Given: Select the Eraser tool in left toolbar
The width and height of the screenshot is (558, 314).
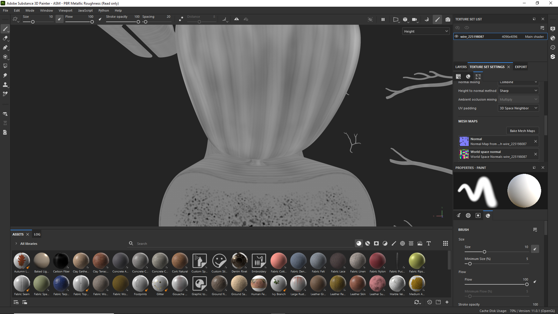Looking at the screenshot, I should click(5, 38).
